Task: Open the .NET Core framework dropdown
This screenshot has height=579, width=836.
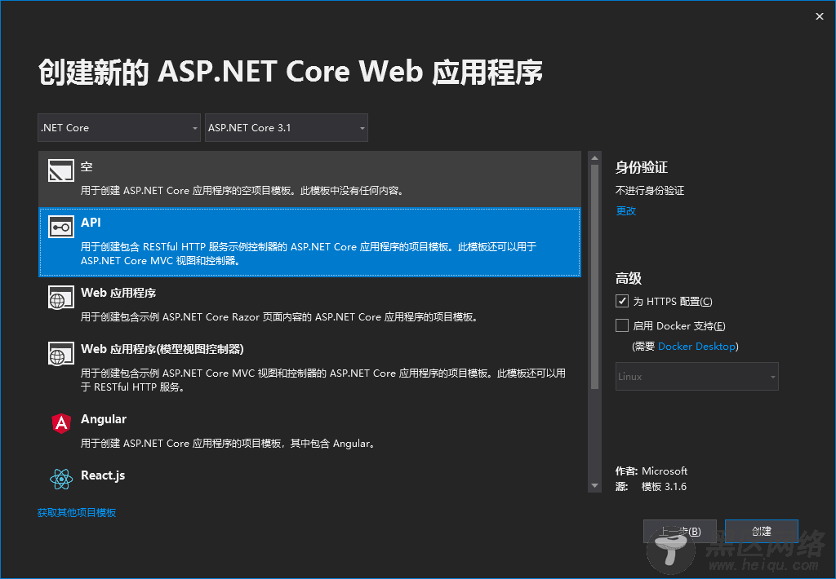Action: [x=119, y=128]
